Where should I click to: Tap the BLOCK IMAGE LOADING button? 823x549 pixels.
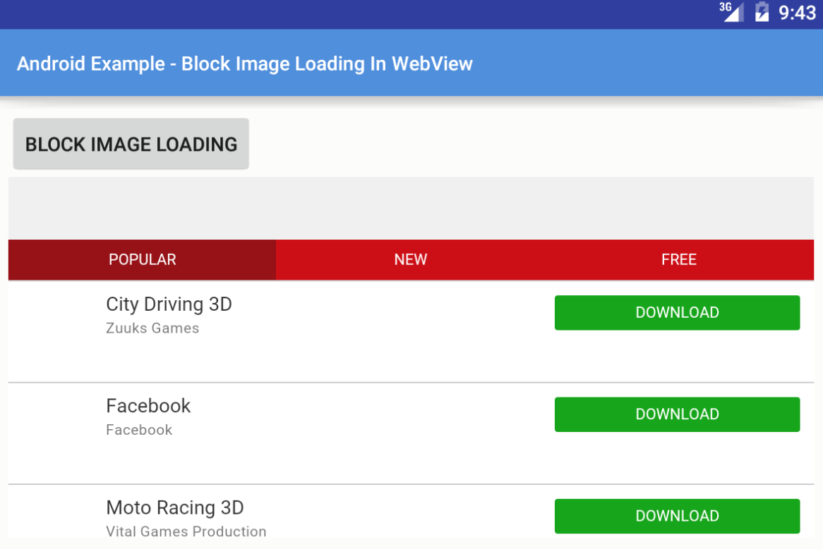click(x=131, y=144)
